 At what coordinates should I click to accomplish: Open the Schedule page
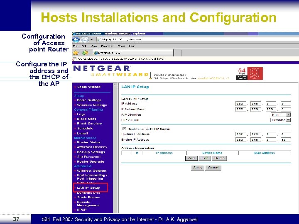tap(85, 128)
